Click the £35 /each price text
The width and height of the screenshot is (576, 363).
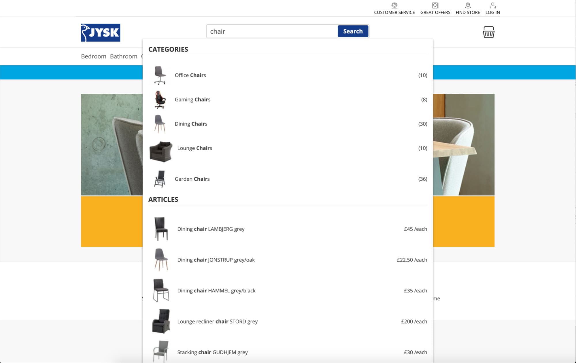416,291
